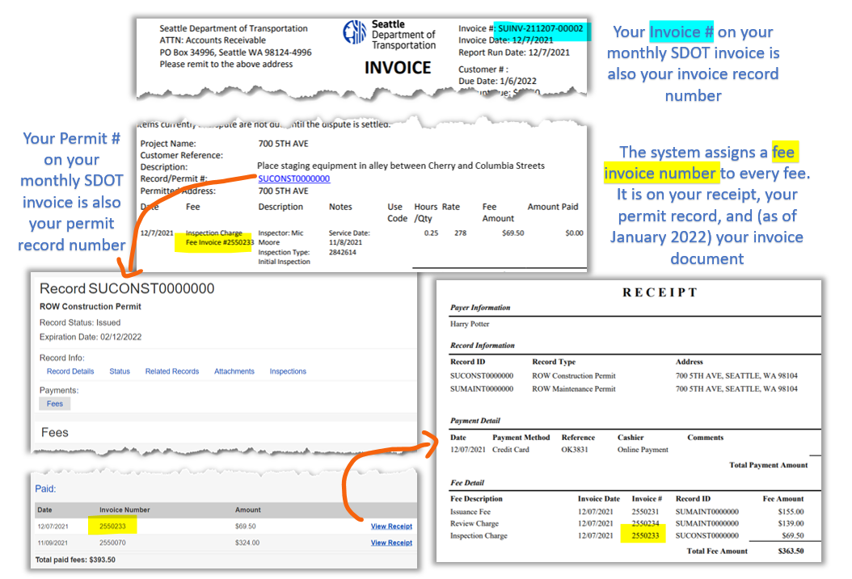Open the Record Details tab

pyautogui.click(x=70, y=371)
